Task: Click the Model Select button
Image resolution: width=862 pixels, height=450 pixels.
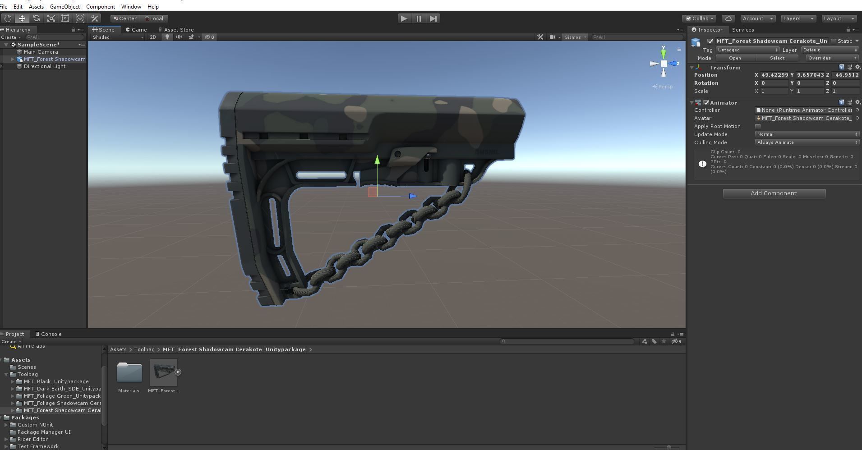Action: (x=777, y=58)
